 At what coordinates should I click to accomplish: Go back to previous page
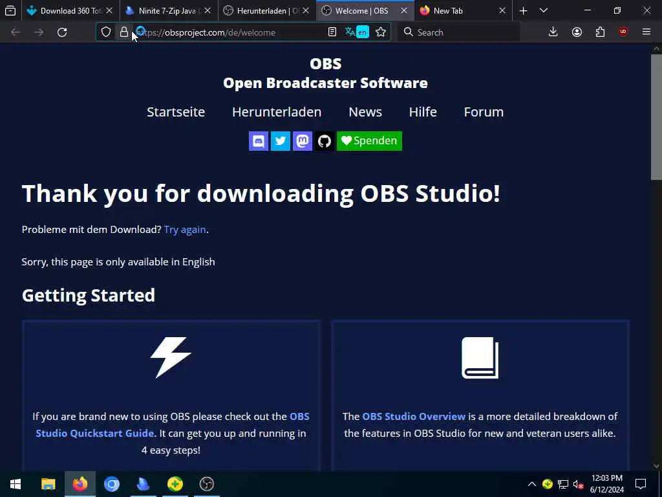tap(16, 32)
